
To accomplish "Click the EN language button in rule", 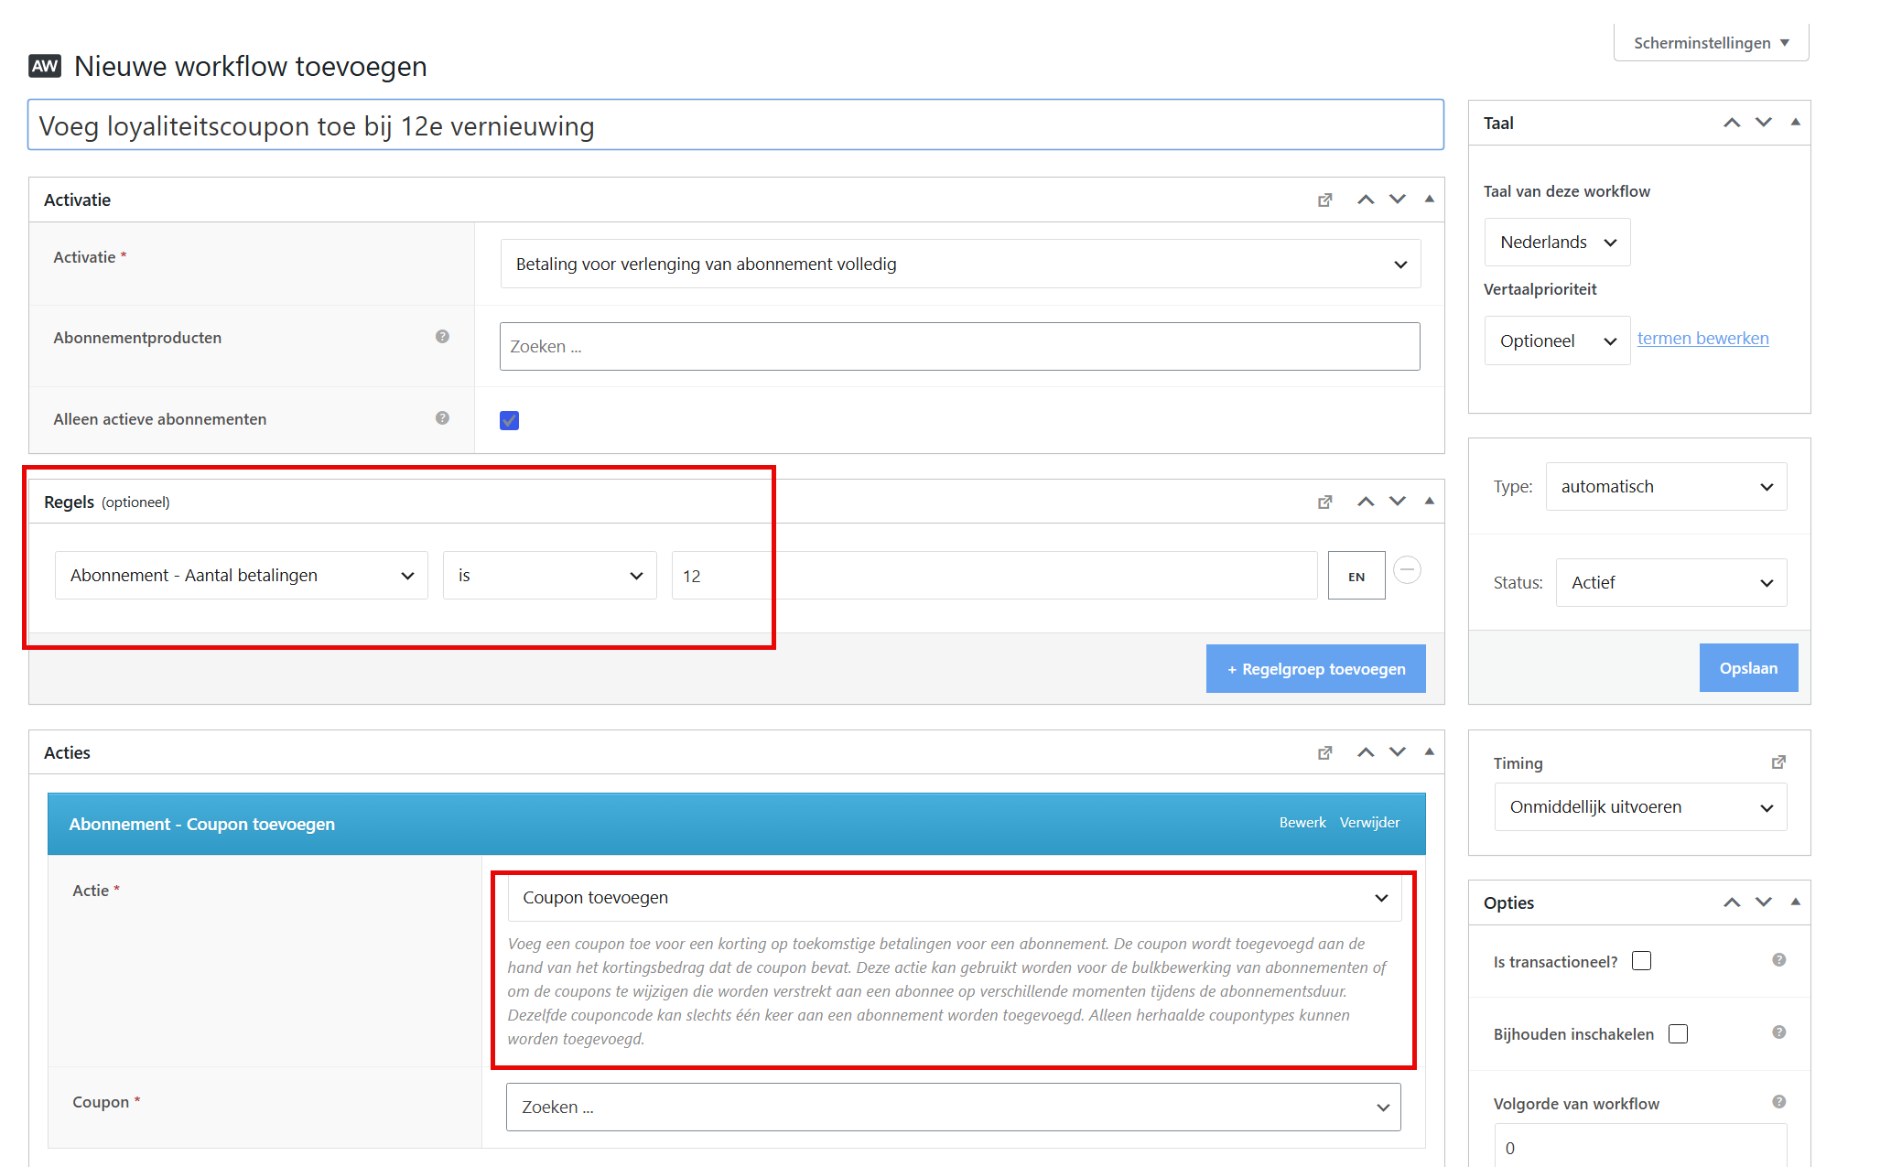I will (1356, 576).
